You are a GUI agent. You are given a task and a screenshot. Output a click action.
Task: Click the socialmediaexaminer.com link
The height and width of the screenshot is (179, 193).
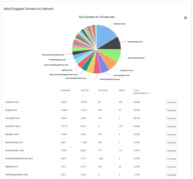19,158
